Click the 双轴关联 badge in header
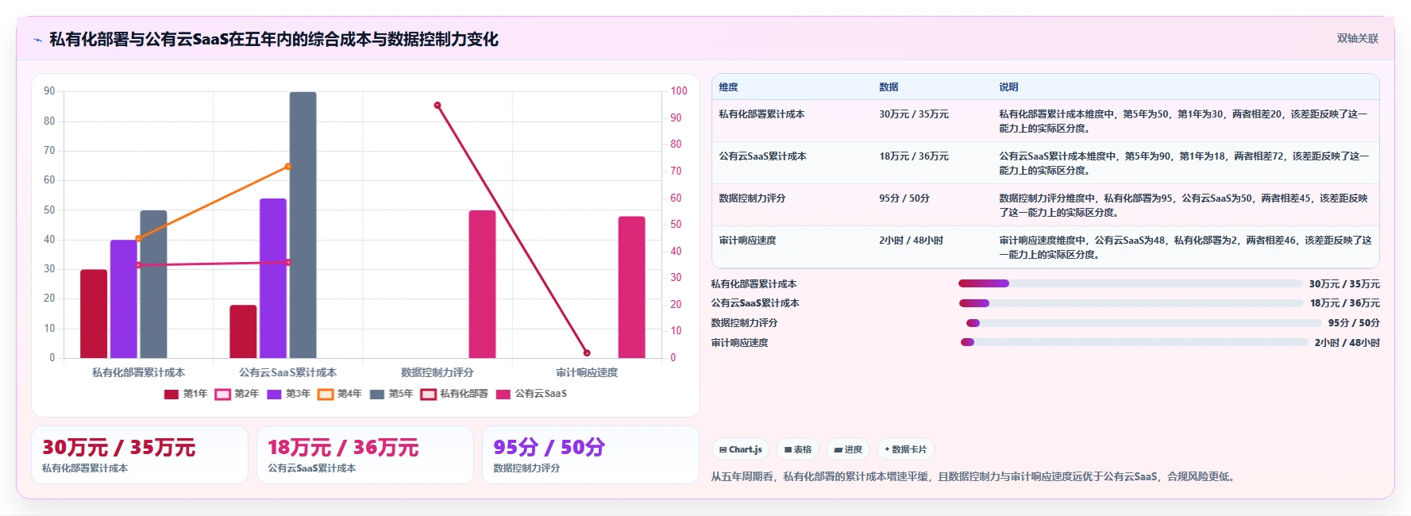This screenshot has width=1411, height=516. point(1358,38)
